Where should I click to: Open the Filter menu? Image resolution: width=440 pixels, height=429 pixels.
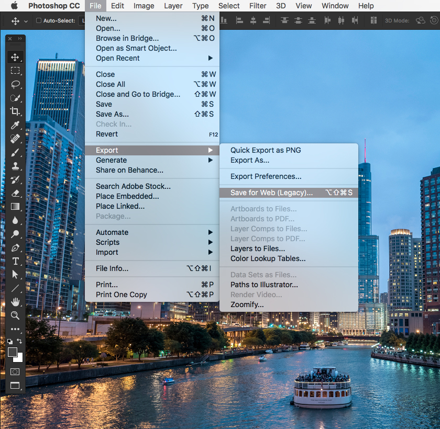258,6
